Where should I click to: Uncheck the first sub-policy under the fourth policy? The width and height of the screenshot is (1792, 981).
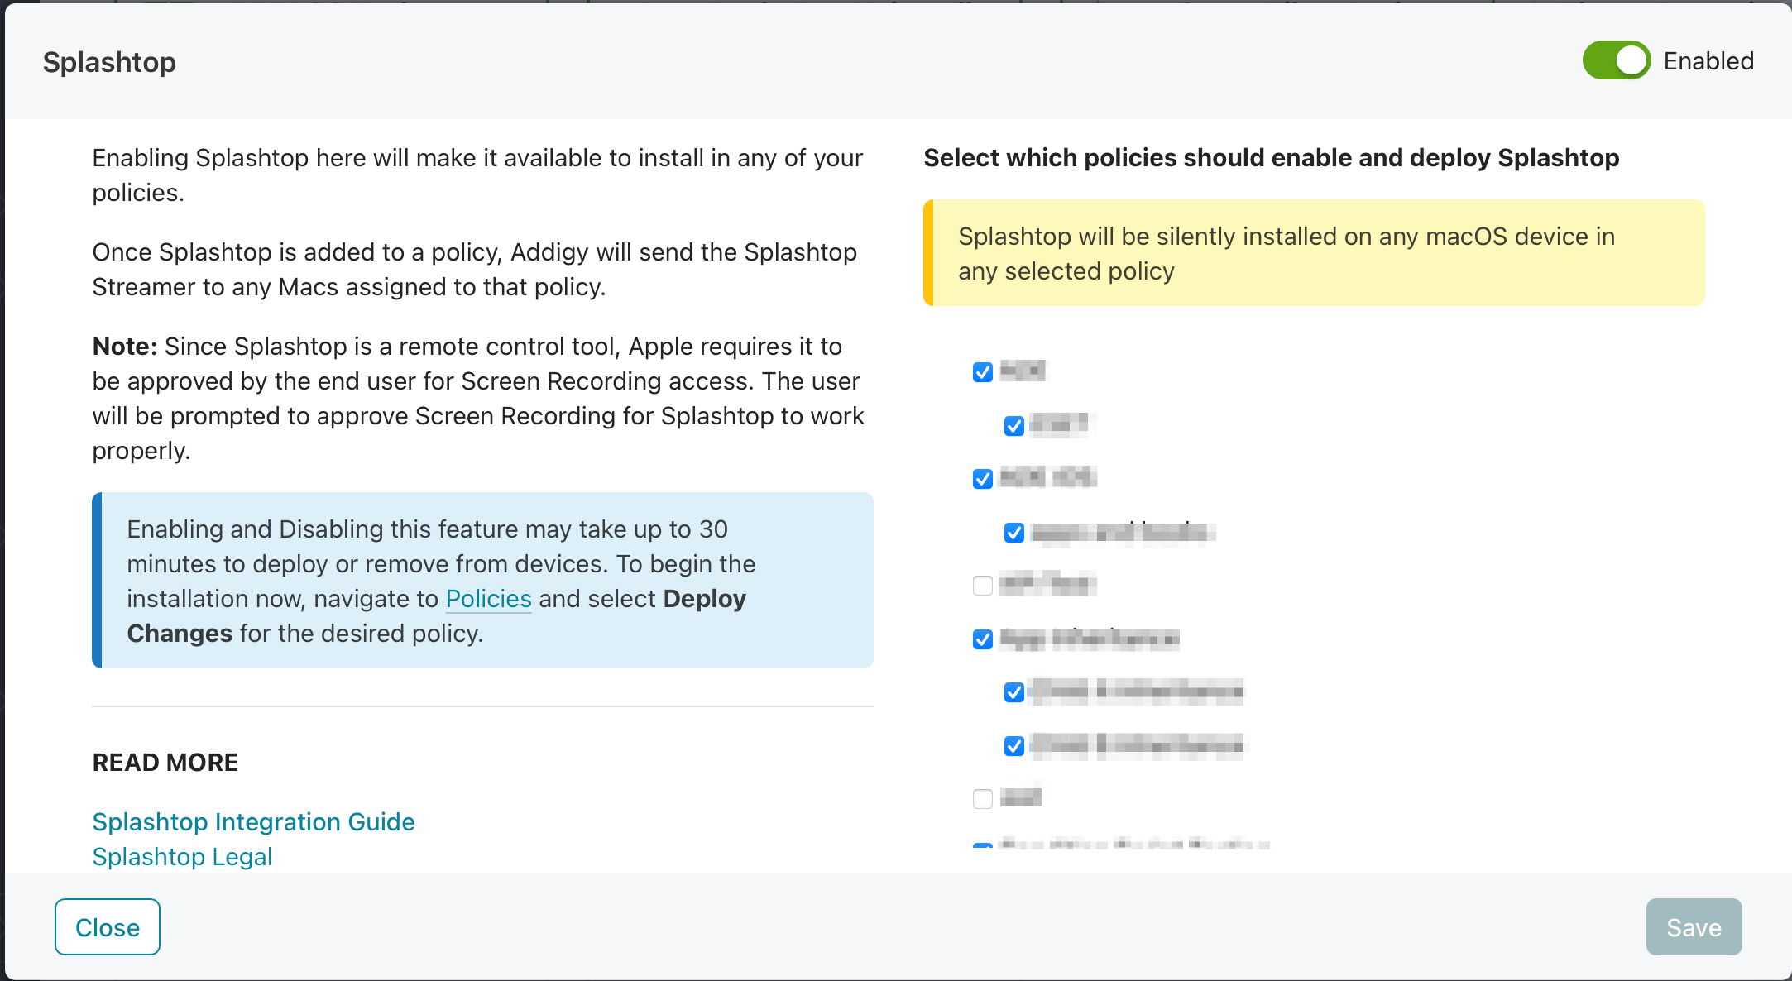[x=1013, y=692]
